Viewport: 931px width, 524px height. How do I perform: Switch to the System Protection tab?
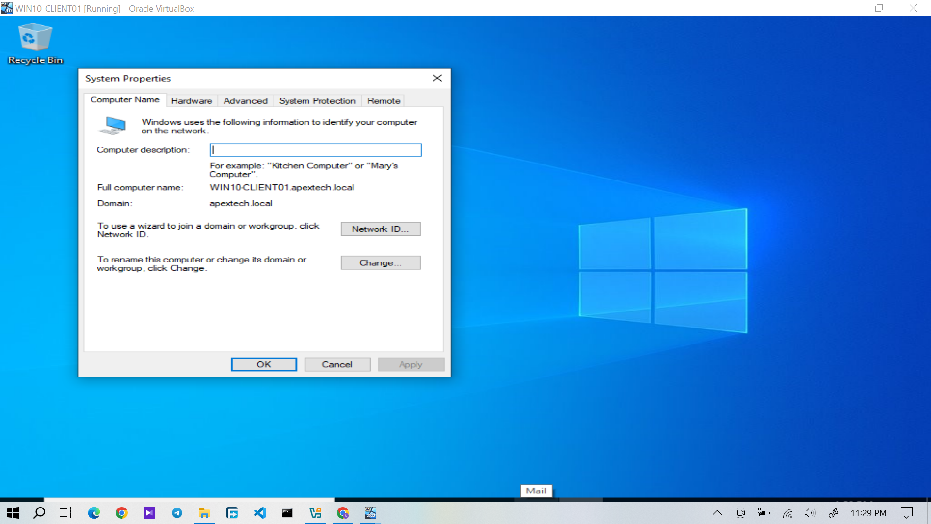(x=317, y=101)
